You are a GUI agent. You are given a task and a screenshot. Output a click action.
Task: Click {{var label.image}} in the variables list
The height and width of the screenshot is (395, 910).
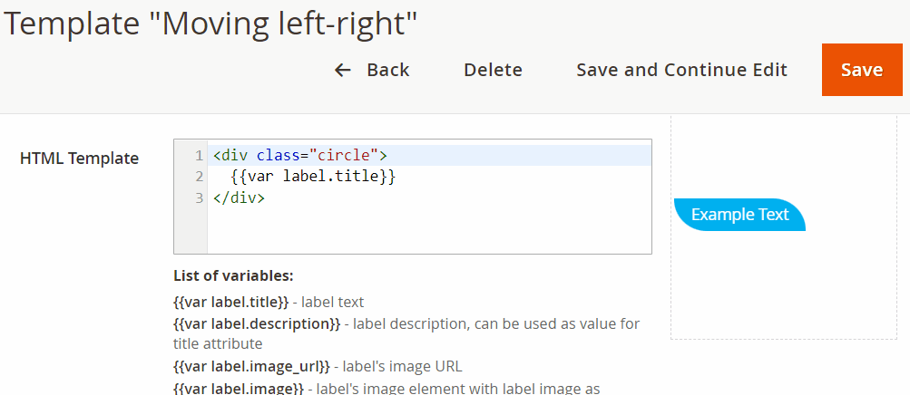(238, 388)
